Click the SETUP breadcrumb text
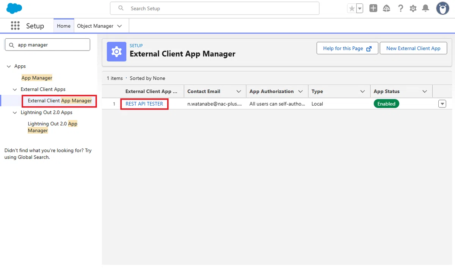 pyautogui.click(x=136, y=46)
